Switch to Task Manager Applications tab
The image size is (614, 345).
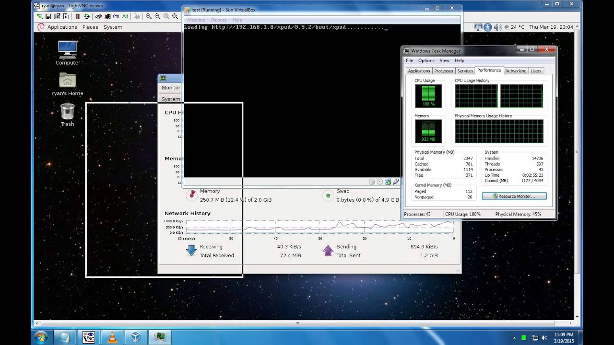[419, 71]
